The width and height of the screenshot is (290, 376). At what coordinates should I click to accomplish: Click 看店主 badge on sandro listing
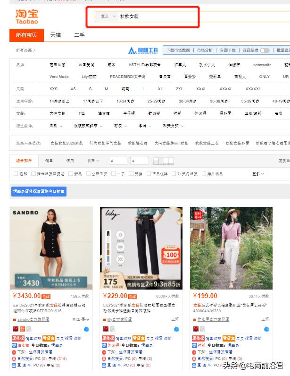[x=49, y=338]
